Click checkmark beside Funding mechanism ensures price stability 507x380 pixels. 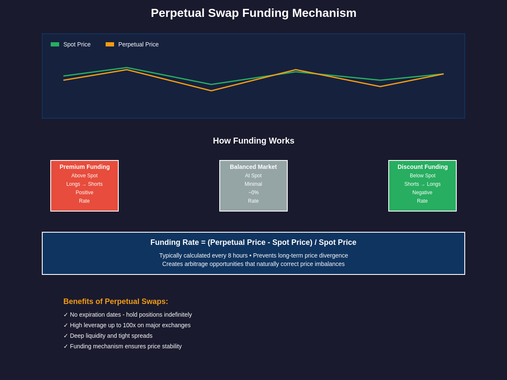pyautogui.click(x=66, y=346)
